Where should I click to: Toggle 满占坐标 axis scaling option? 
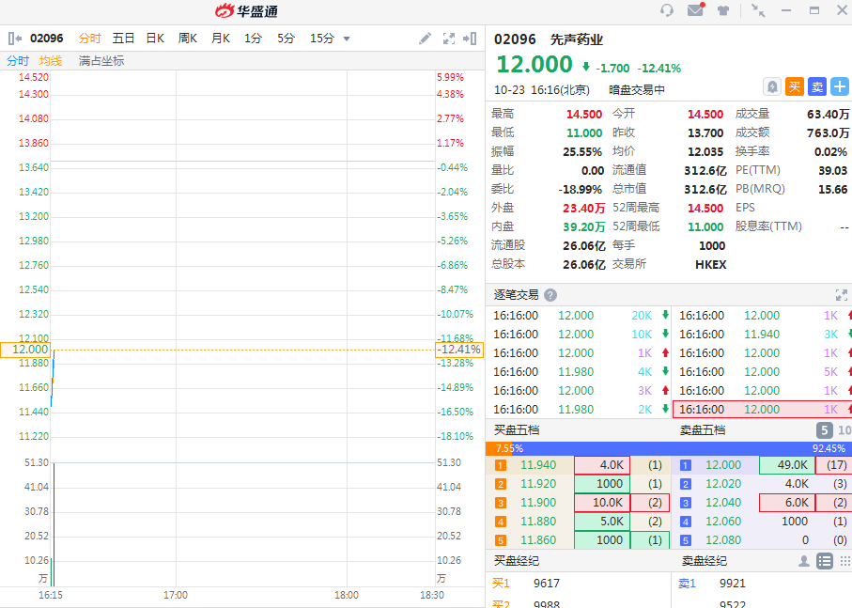[x=101, y=61]
